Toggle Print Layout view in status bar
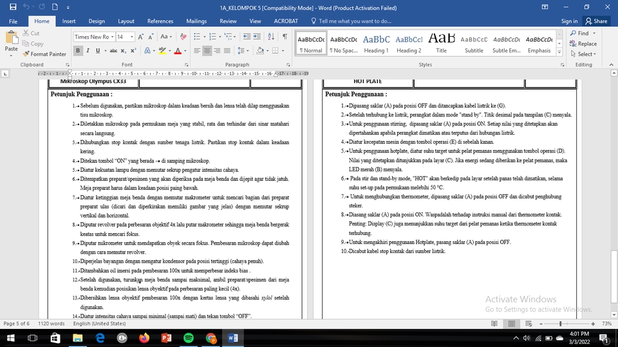This screenshot has height=347, width=618. (512, 324)
